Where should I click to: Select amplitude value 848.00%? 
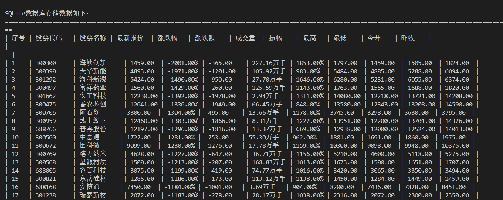coord(308,104)
